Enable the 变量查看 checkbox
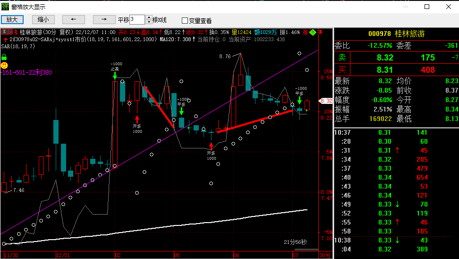The width and height of the screenshot is (459, 259). tap(185, 20)
